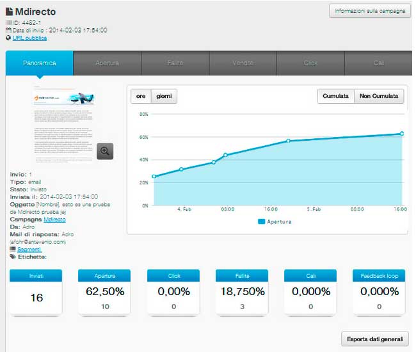This screenshot has height=352, width=416.
Task: Click the Mdirecto page title
Action: coord(35,12)
